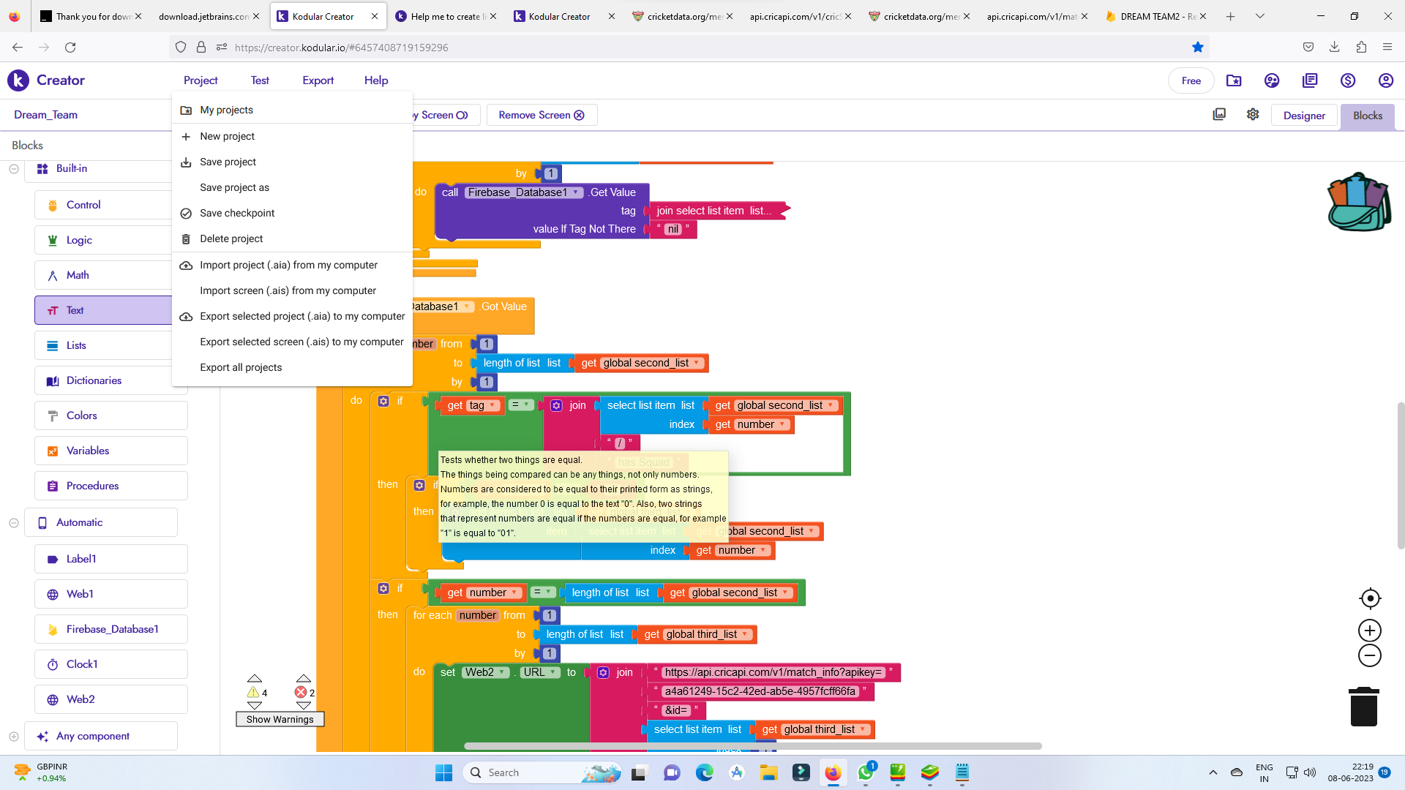Choose Export selected project (.aia) to my computer
The height and width of the screenshot is (790, 1405).
[x=292, y=317]
